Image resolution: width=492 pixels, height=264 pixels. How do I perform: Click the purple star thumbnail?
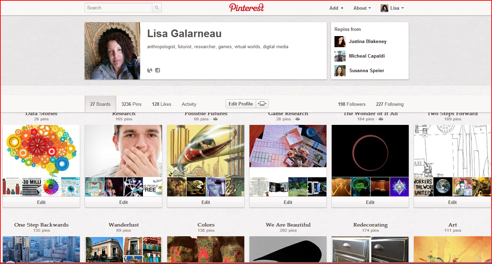(x=399, y=187)
